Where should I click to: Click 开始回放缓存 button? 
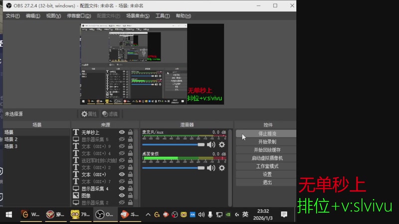tap(266, 150)
